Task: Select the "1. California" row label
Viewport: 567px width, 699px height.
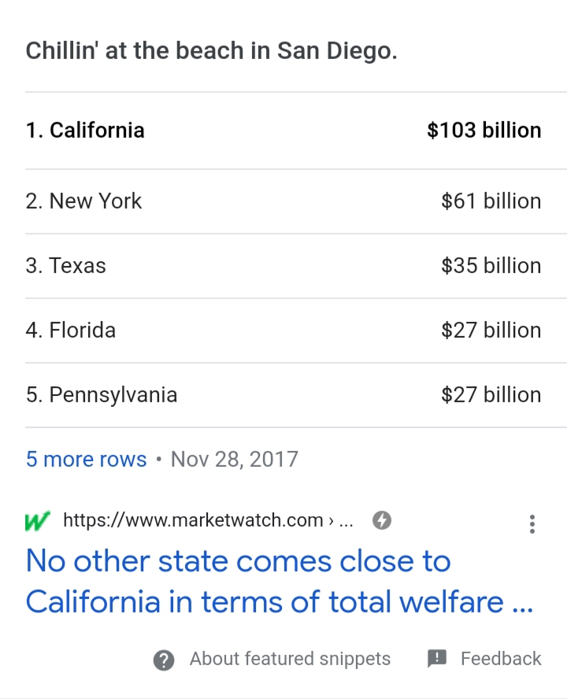Action: coord(85,130)
